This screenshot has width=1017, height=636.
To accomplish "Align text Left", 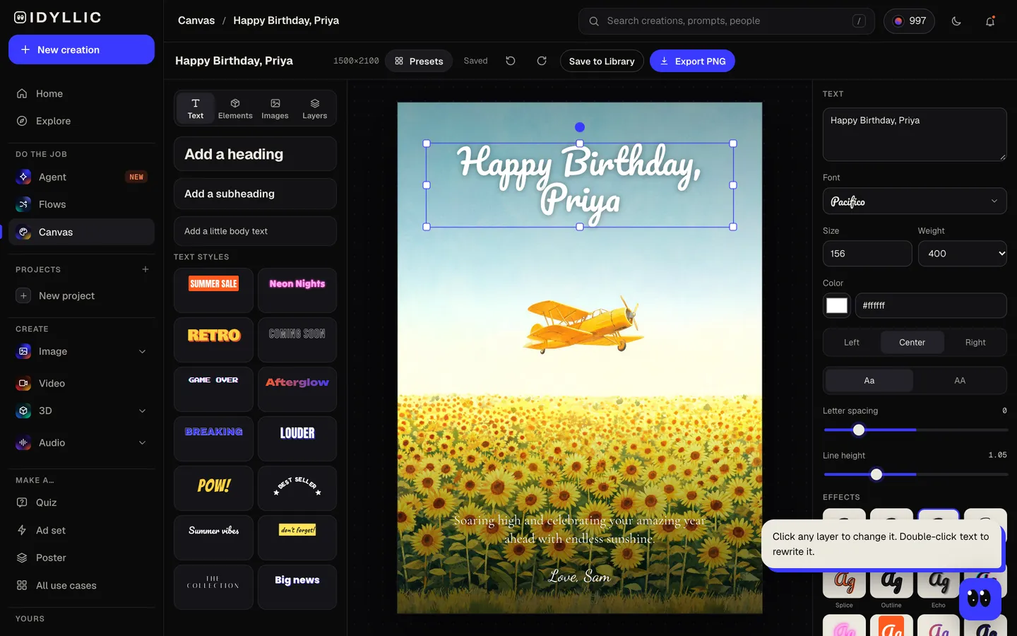I will (x=852, y=342).
